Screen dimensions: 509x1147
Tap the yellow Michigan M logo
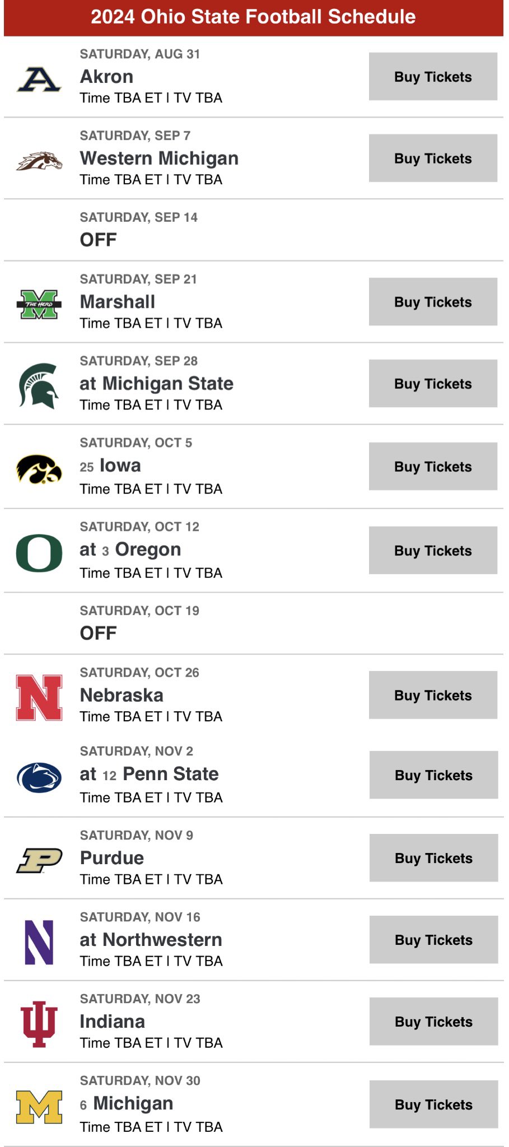click(x=39, y=1107)
